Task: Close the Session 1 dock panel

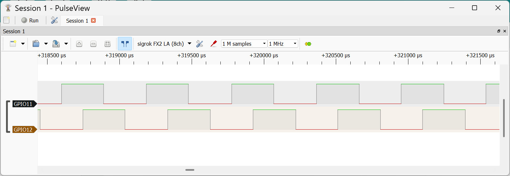Action: coord(505,31)
